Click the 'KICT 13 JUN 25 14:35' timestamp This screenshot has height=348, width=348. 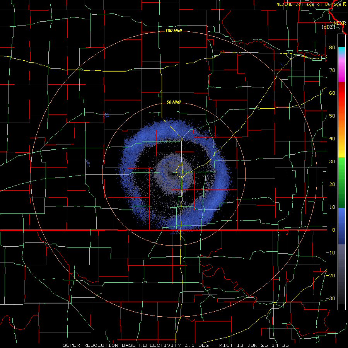tap(254, 345)
